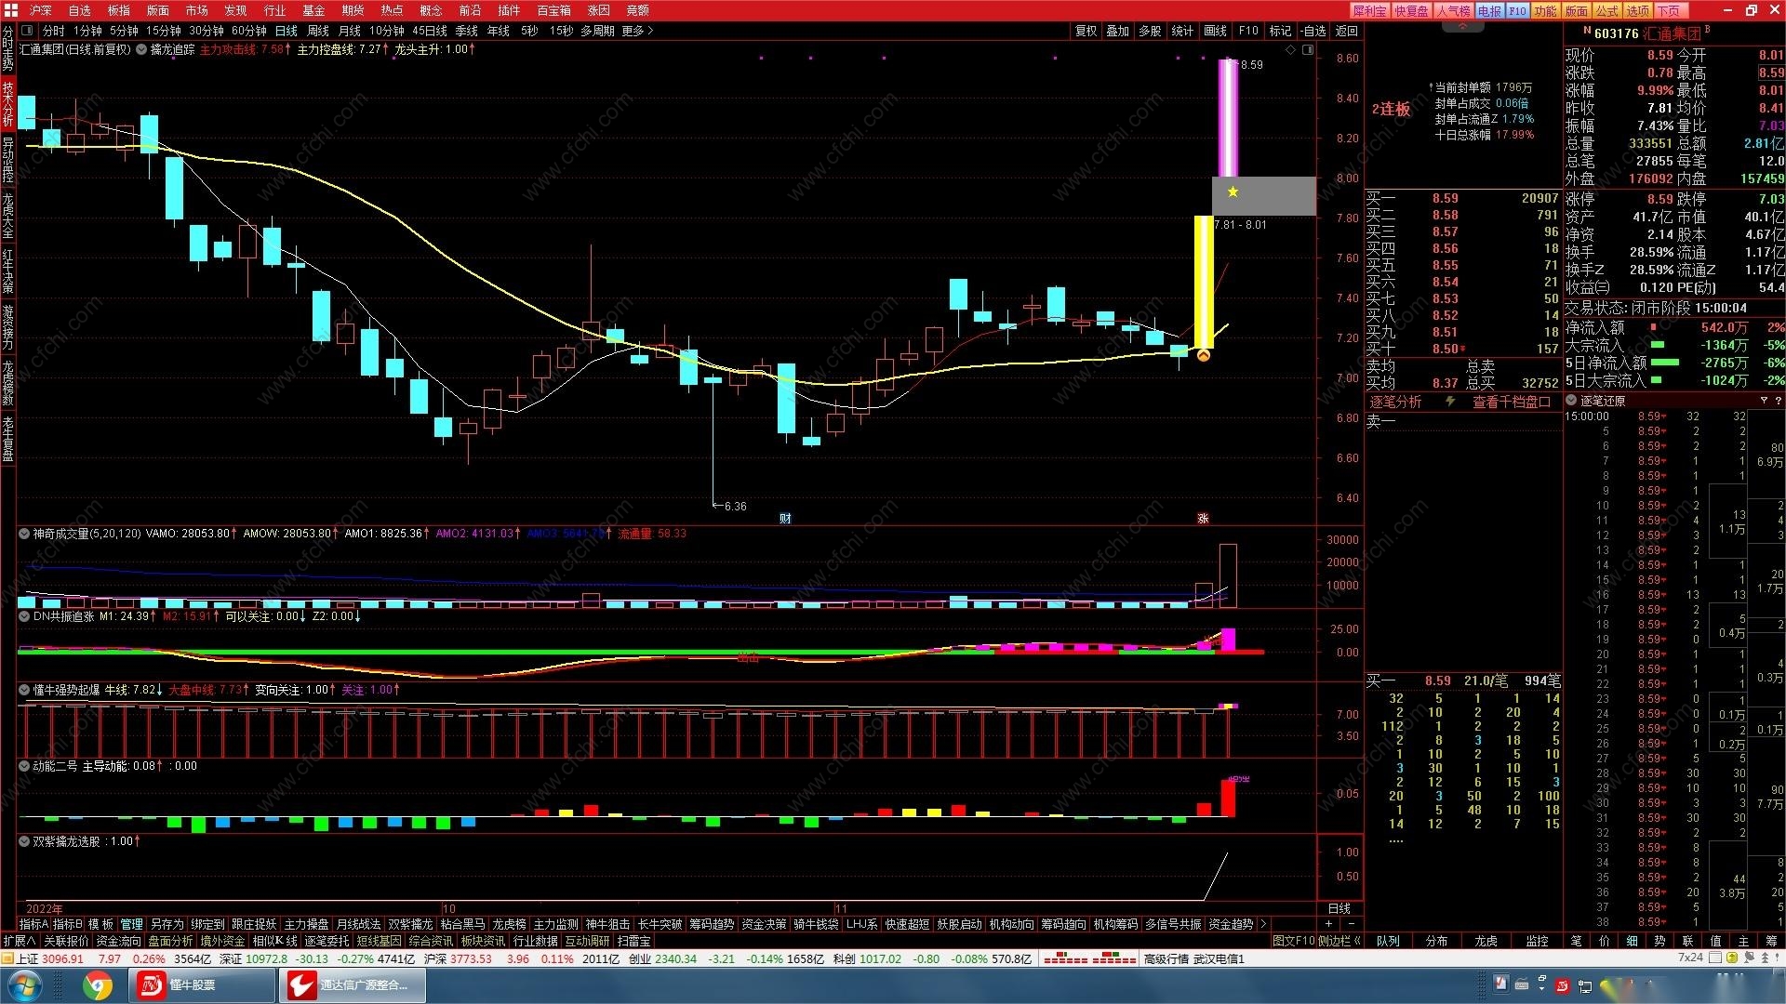Click the plus zoom button under 日线

click(1328, 924)
